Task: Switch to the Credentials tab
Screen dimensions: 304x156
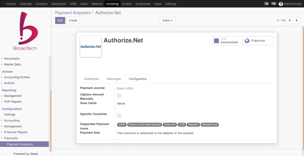Action: click(91, 79)
